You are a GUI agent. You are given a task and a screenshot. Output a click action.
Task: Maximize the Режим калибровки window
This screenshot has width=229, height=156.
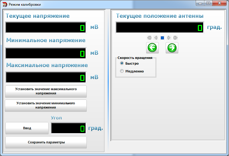pyautogui.click(x=208, y=3)
